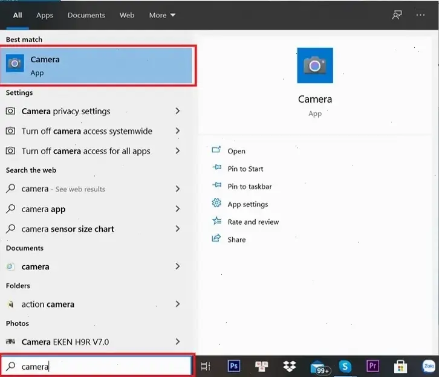The image size is (439, 377).
Task: Expand Camera privacy settings arrow
Action: click(x=177, y=111)
